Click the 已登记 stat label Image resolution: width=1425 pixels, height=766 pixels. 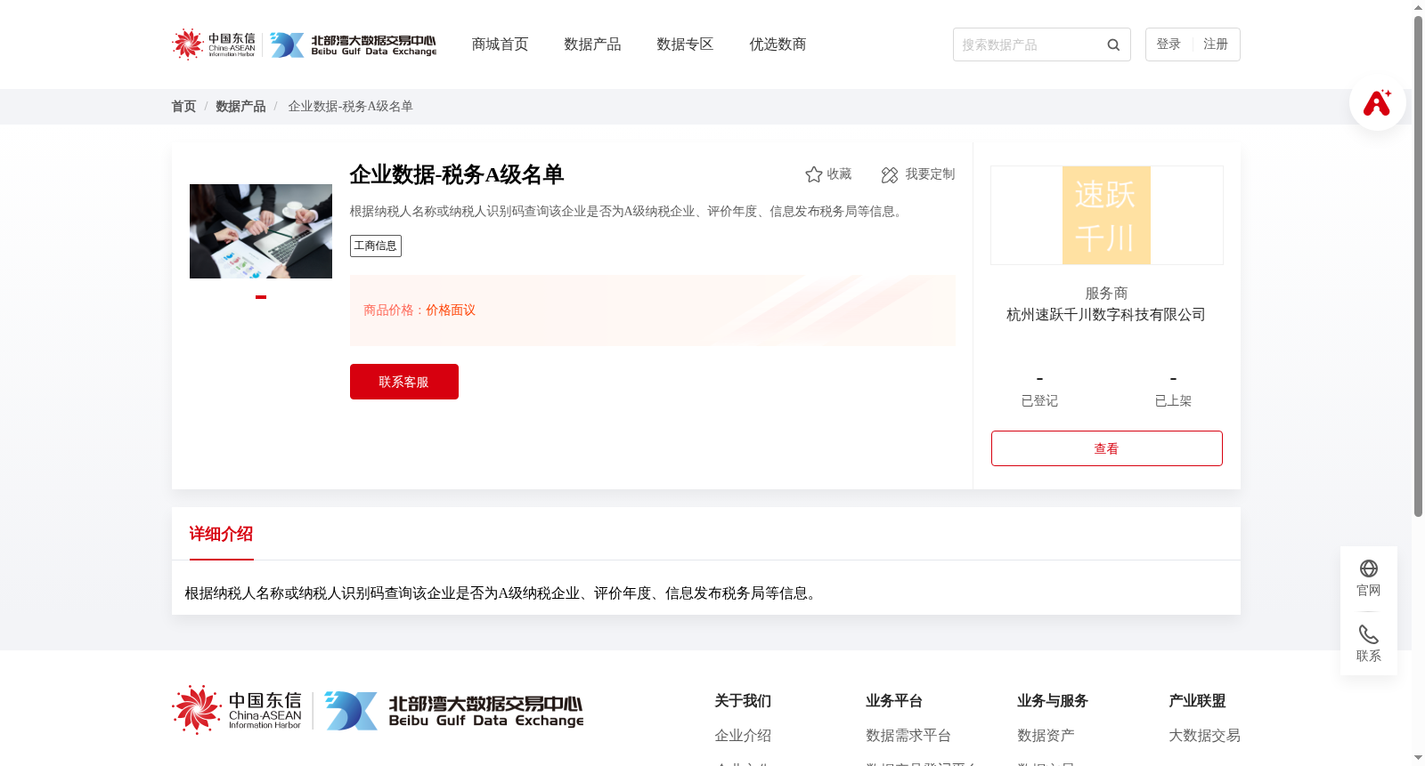1039,401
